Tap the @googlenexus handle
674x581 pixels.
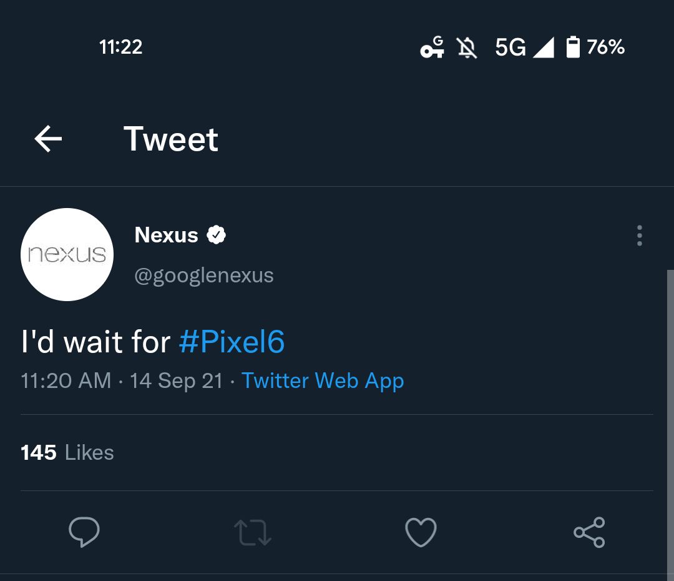[204, 276]
